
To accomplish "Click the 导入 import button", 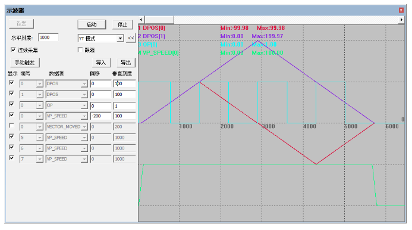I will [x=101, y=63].
